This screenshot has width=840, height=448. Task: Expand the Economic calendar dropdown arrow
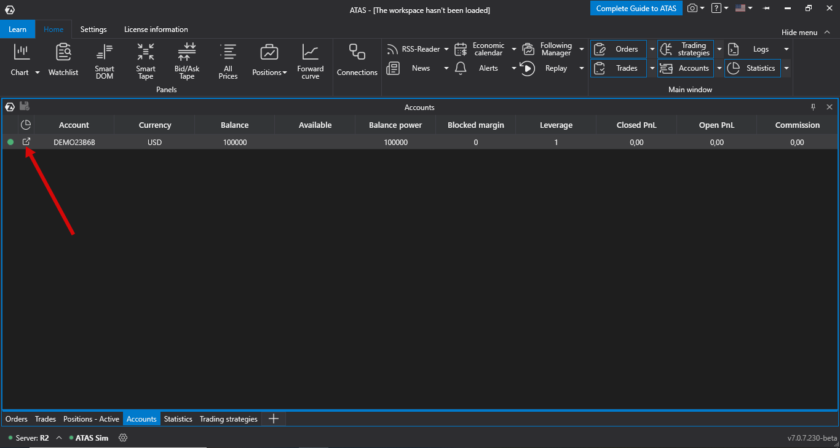(514, 49)
